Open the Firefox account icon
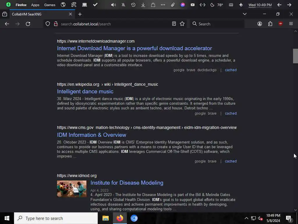This screenshot has width=298, height=224. point(260,24)
